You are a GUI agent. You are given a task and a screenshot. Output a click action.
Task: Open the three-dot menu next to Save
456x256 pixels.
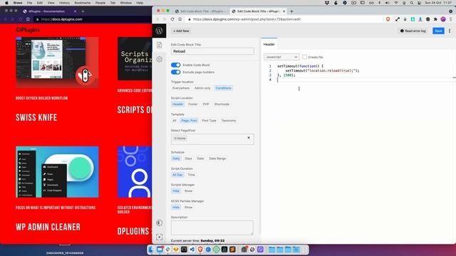pyautogui.click(x=450, y=31)
